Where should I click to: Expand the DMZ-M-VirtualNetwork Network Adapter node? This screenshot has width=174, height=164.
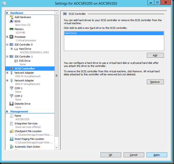7,73
